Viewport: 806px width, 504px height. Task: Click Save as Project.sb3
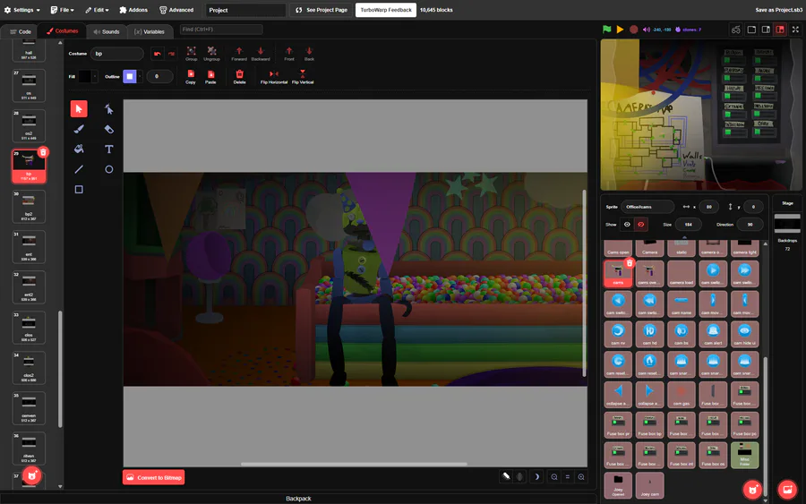click(779, 10)
